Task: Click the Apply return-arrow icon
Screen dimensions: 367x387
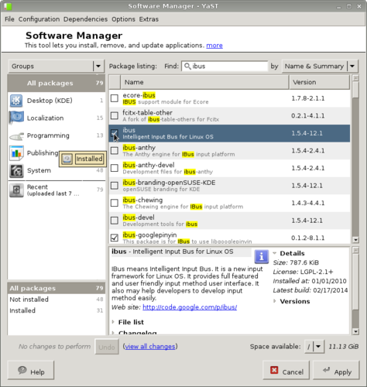Action: [x=326, y=370]
